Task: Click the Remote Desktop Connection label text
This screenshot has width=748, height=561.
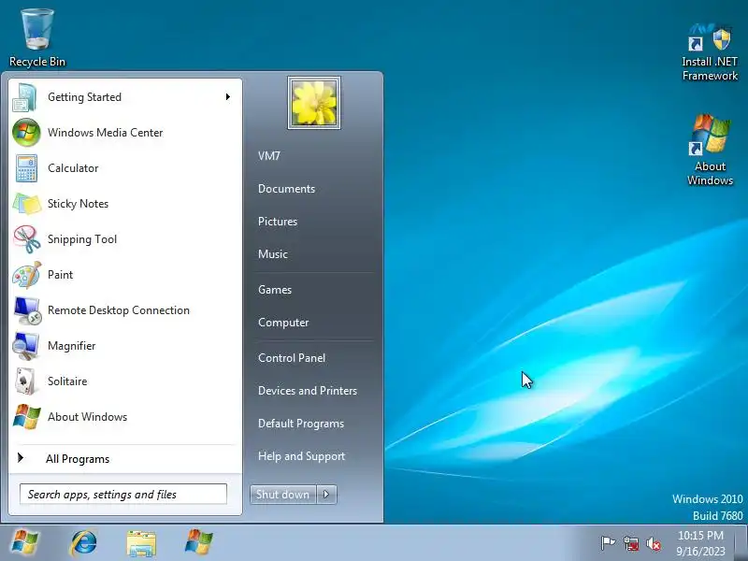Action: [119, 310]
